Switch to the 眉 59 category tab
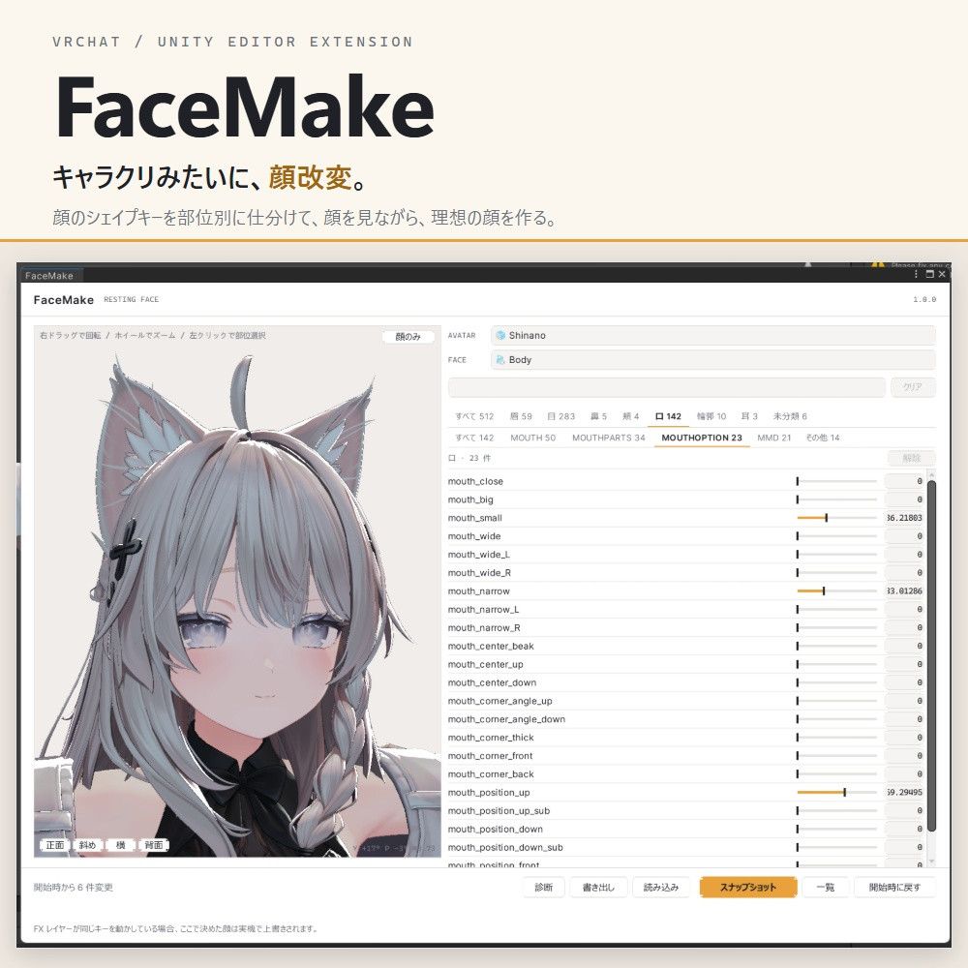The width and height of the screenshot is (968, 968). point(521,416)
